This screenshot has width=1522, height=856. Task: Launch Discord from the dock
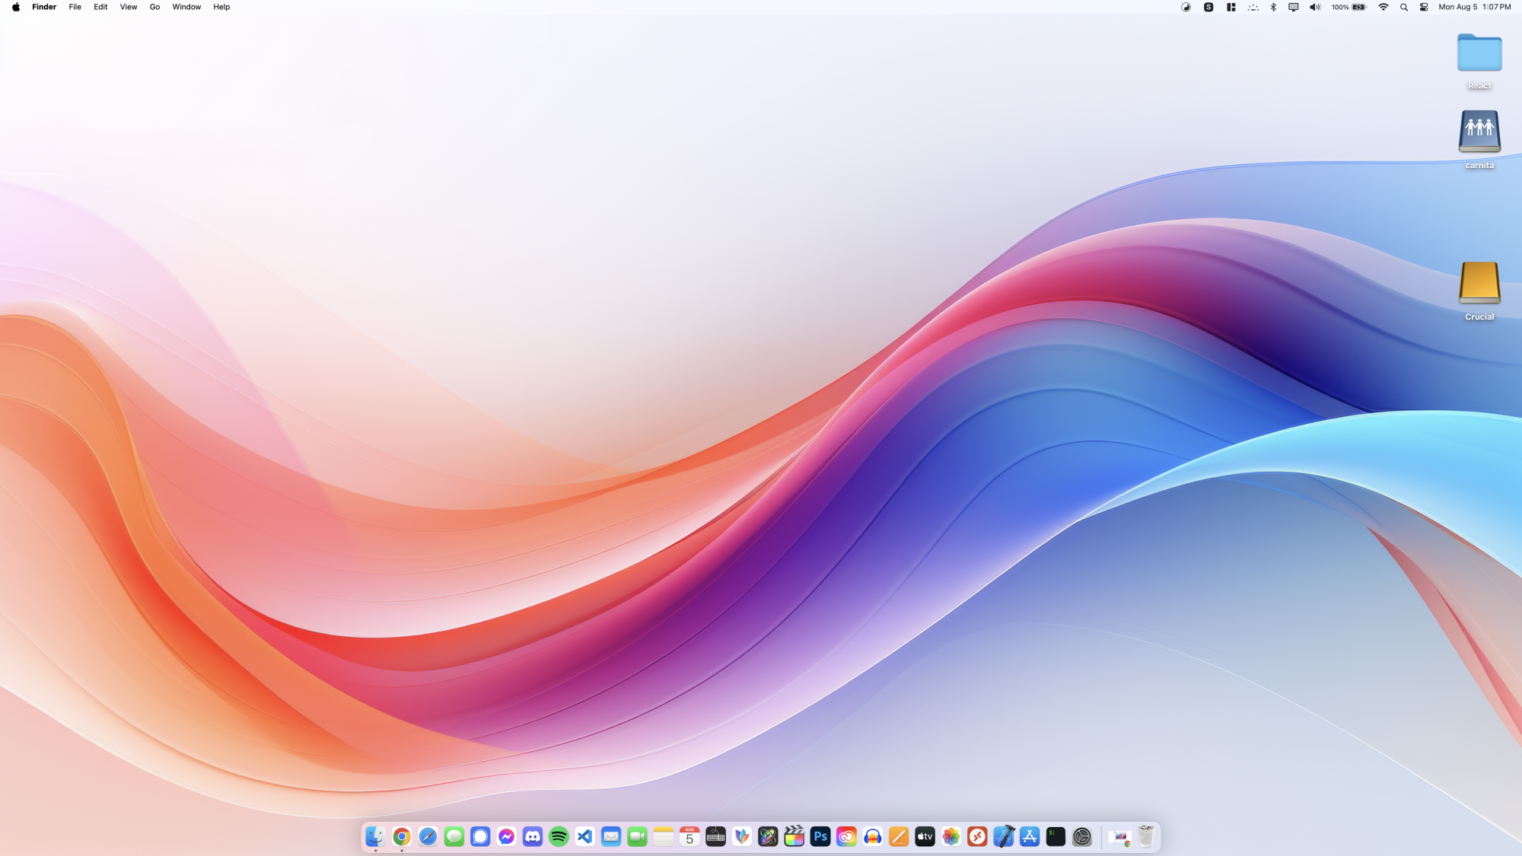point(533,837)
